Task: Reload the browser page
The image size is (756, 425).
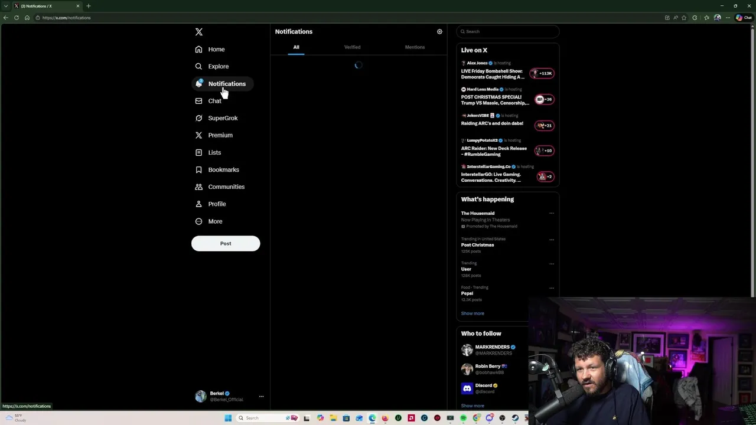Action: coord(17,18)
